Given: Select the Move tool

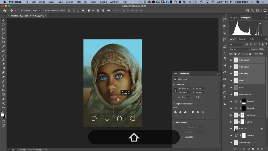Looking at the screenshot, I should [x=3, y=20].
